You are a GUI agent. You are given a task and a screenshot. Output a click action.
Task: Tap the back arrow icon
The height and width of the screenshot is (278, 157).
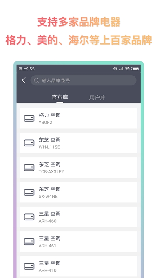click(x=24, y=81)
